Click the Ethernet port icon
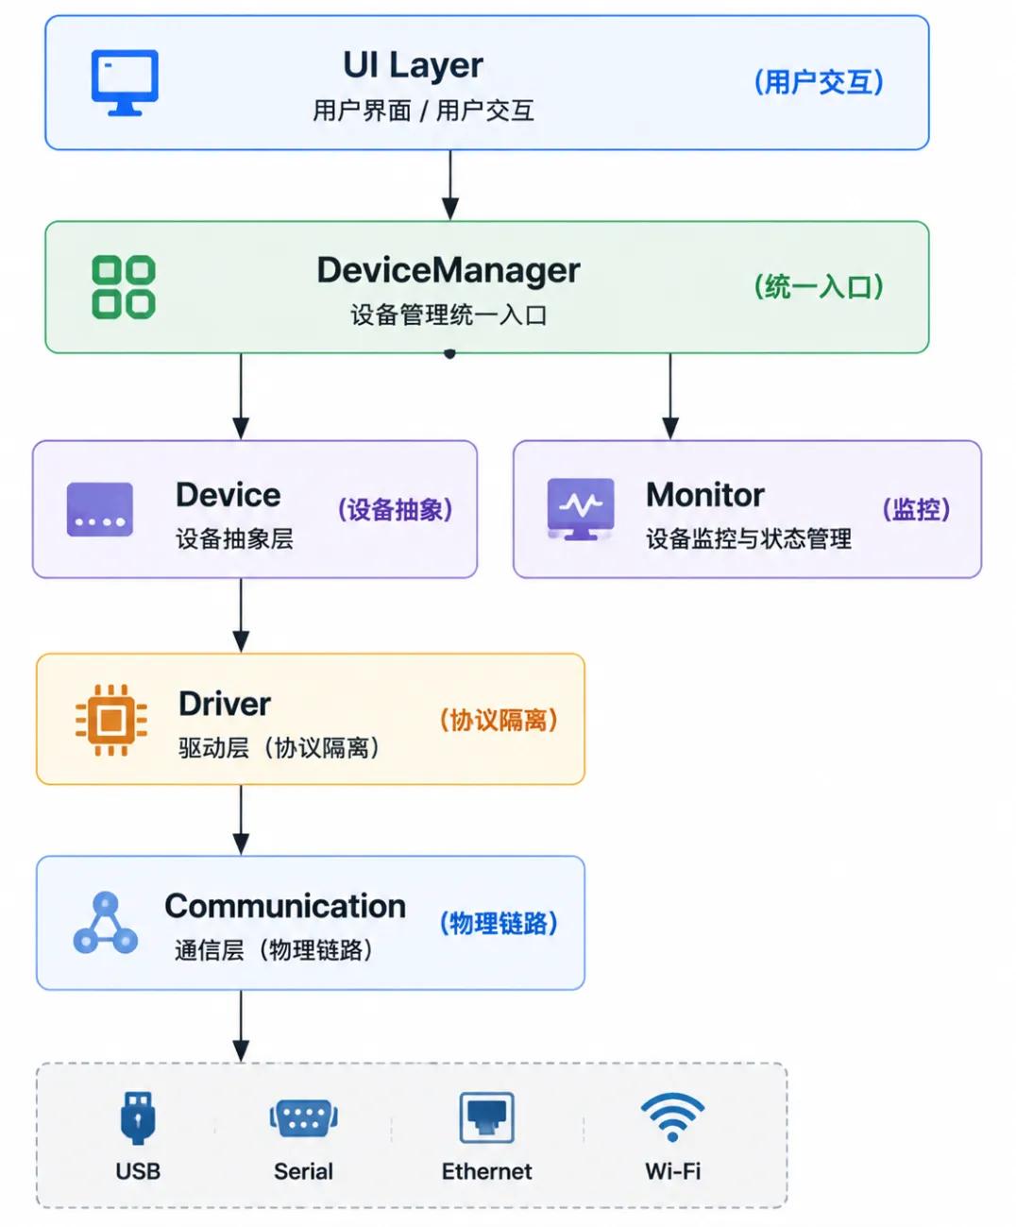 click(487, 1118)
